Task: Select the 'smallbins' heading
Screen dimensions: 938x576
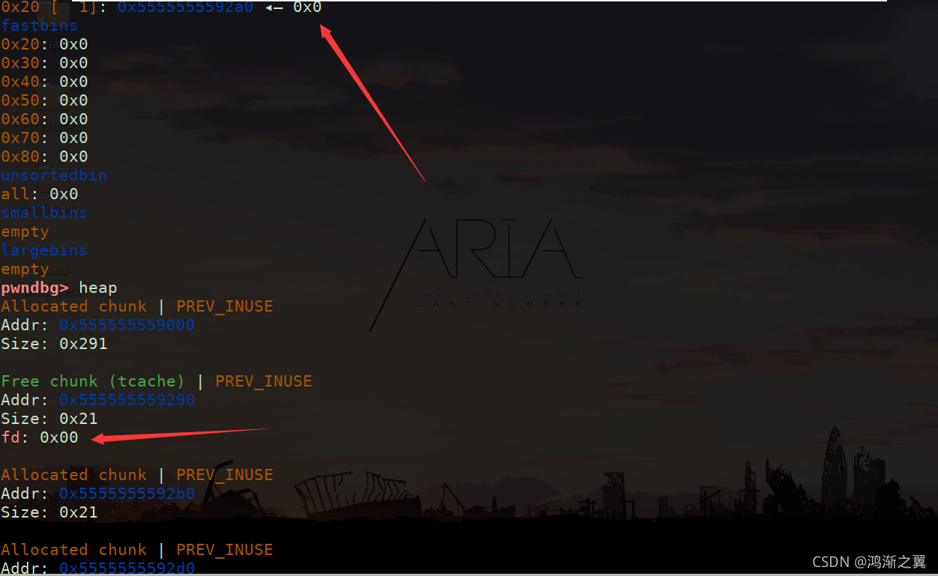Action: [44, 213]
